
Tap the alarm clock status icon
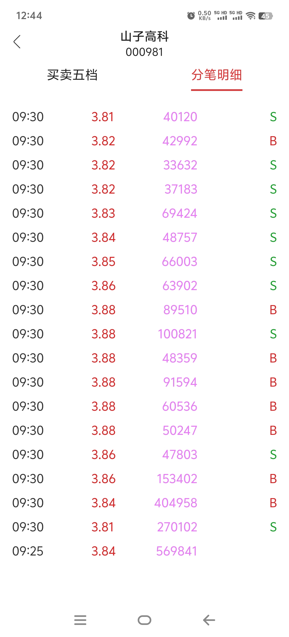(x=191, y=16)
